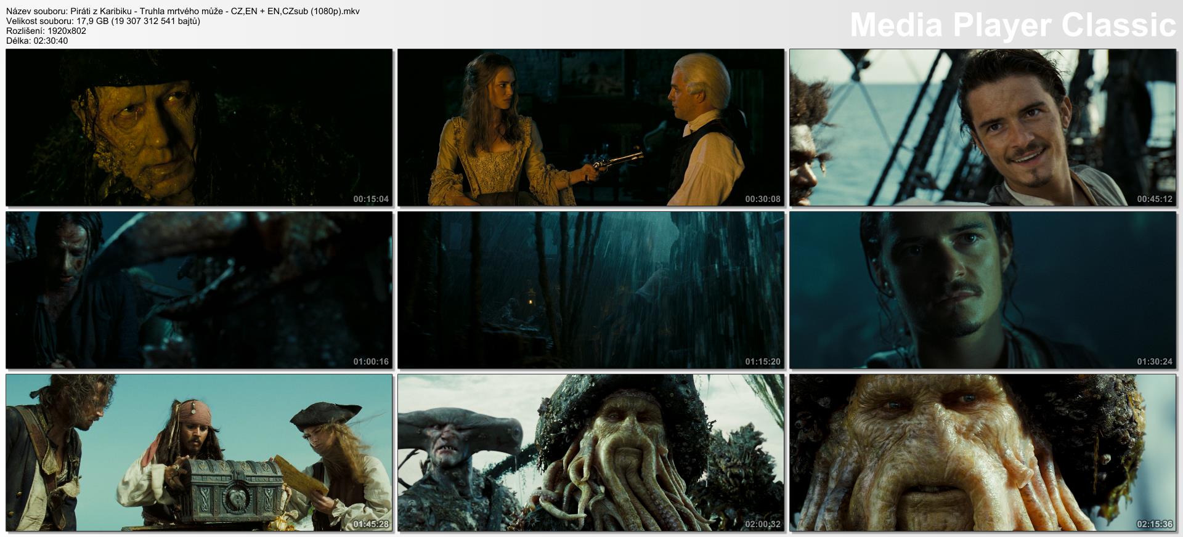Select the rainy swamp scene thumbnail
Screen dimensions: 1183x537
[590, 289]
